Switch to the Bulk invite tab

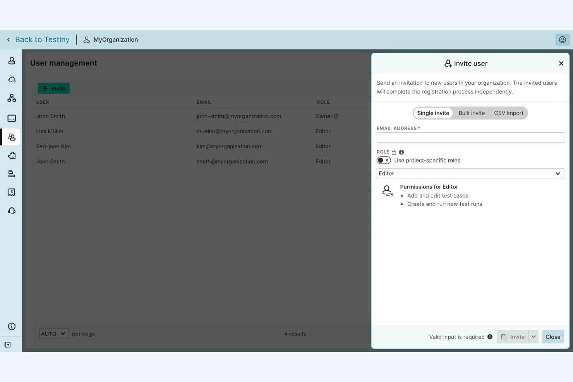click(472, 113)
